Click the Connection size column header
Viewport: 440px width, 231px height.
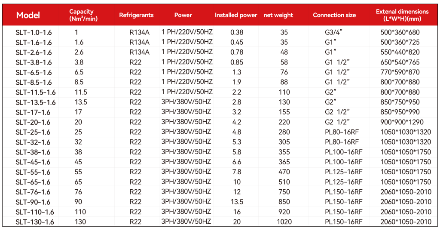click(334, 15)
